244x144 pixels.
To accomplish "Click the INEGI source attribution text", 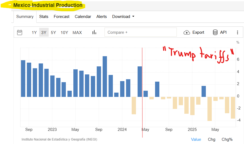I will tap(59, 139).
